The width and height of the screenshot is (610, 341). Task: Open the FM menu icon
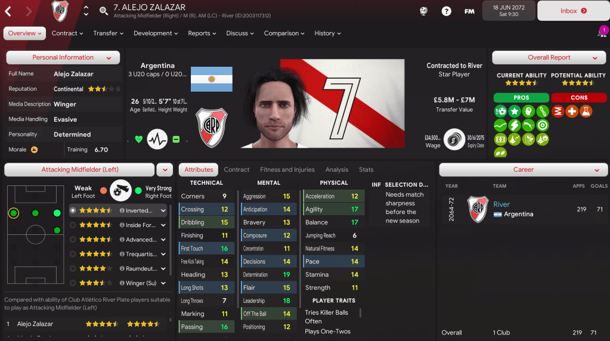pos(469,11)
